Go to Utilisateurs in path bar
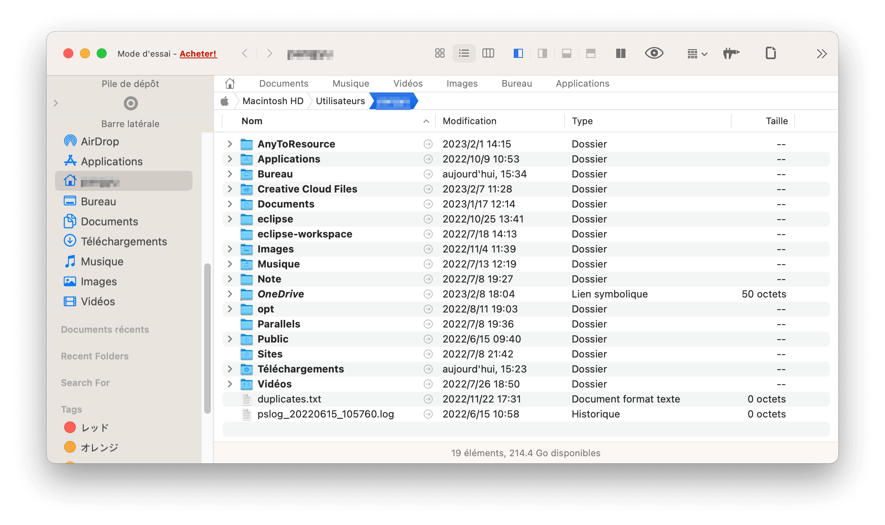The image size is (885, 525). click(x=340, y=101)
